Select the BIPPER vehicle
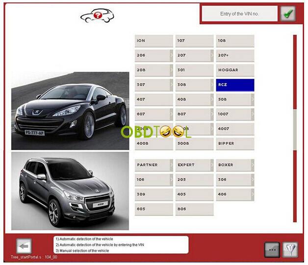Screen dimensions: 308x265 (235, 144)
